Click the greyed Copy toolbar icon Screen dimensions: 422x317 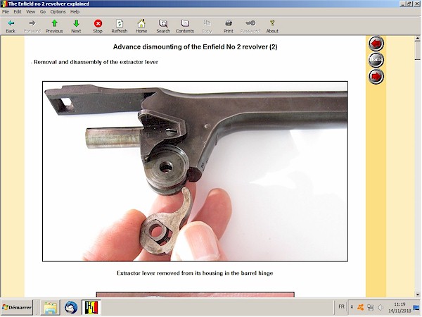click(x=207, y=27)
